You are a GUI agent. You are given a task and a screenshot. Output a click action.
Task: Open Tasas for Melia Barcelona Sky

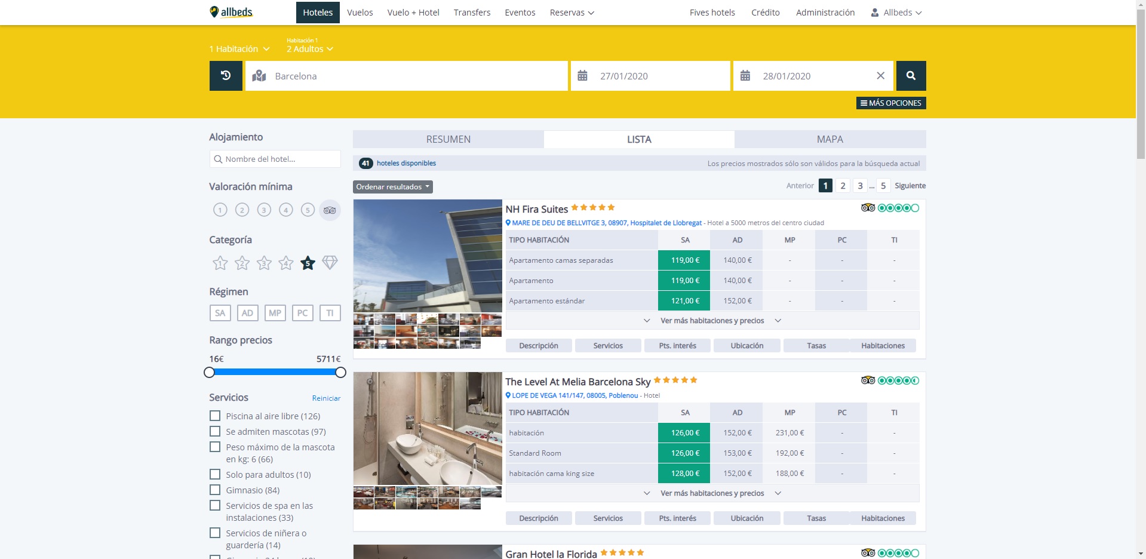coord(816,518)
